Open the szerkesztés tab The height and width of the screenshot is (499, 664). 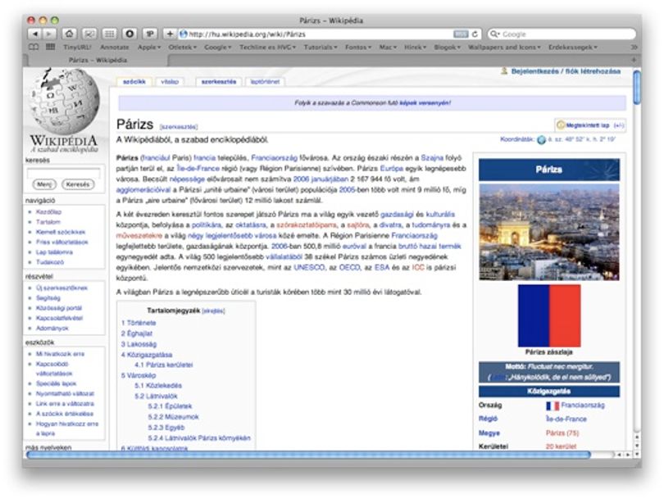point(219,82)
